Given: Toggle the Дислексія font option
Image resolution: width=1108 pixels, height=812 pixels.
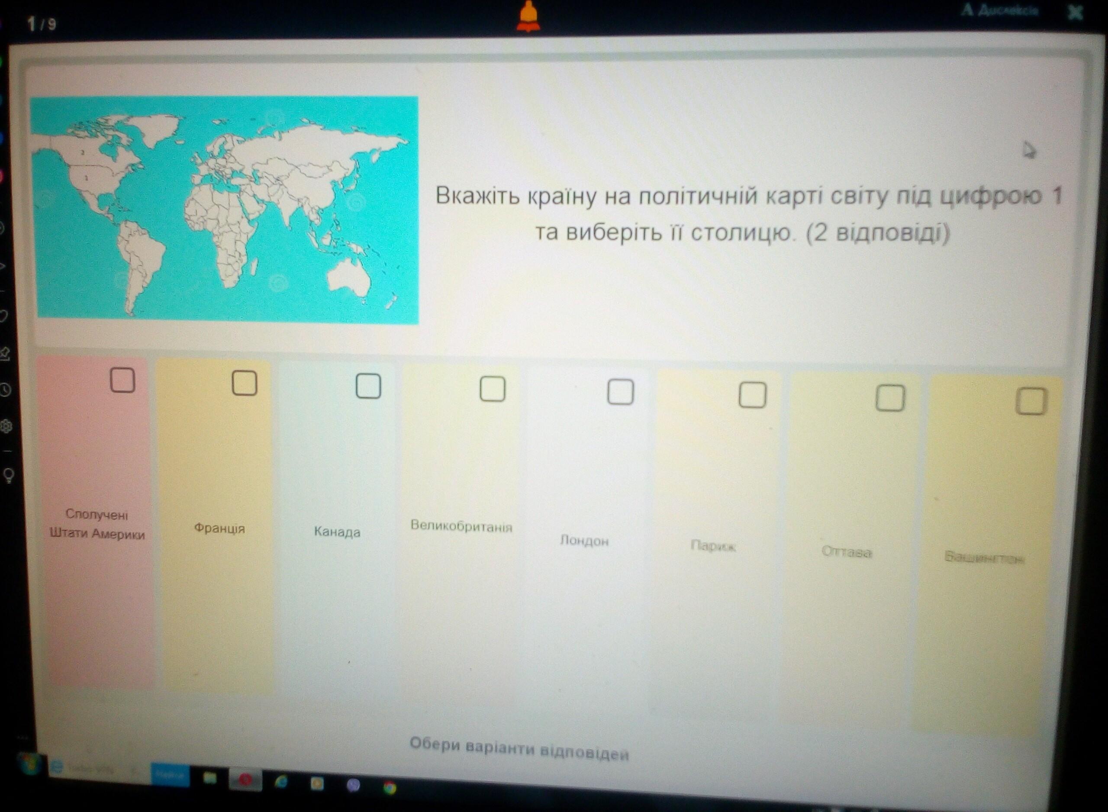Looking at the screenshot, I should pos(1000,10).
